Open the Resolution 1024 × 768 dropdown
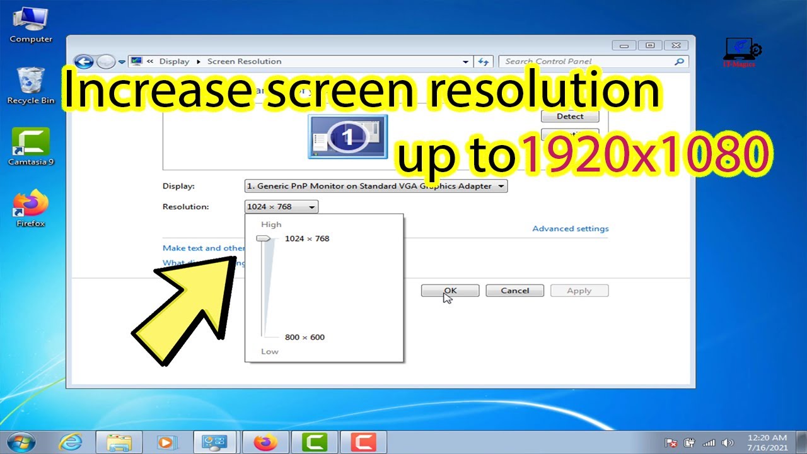 pos(281,206)
